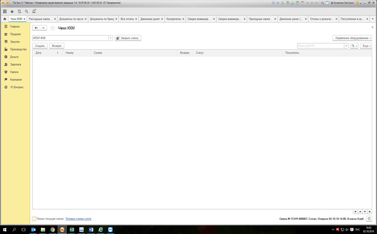The height and width of the screenshot is (234, 377).
Task: Open Управление оборудованием dropdown
Action: tap(352, 38)
